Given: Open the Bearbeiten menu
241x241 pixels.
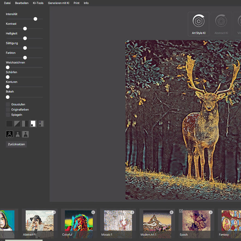Looking at the screenshot, I should point(22,3).
